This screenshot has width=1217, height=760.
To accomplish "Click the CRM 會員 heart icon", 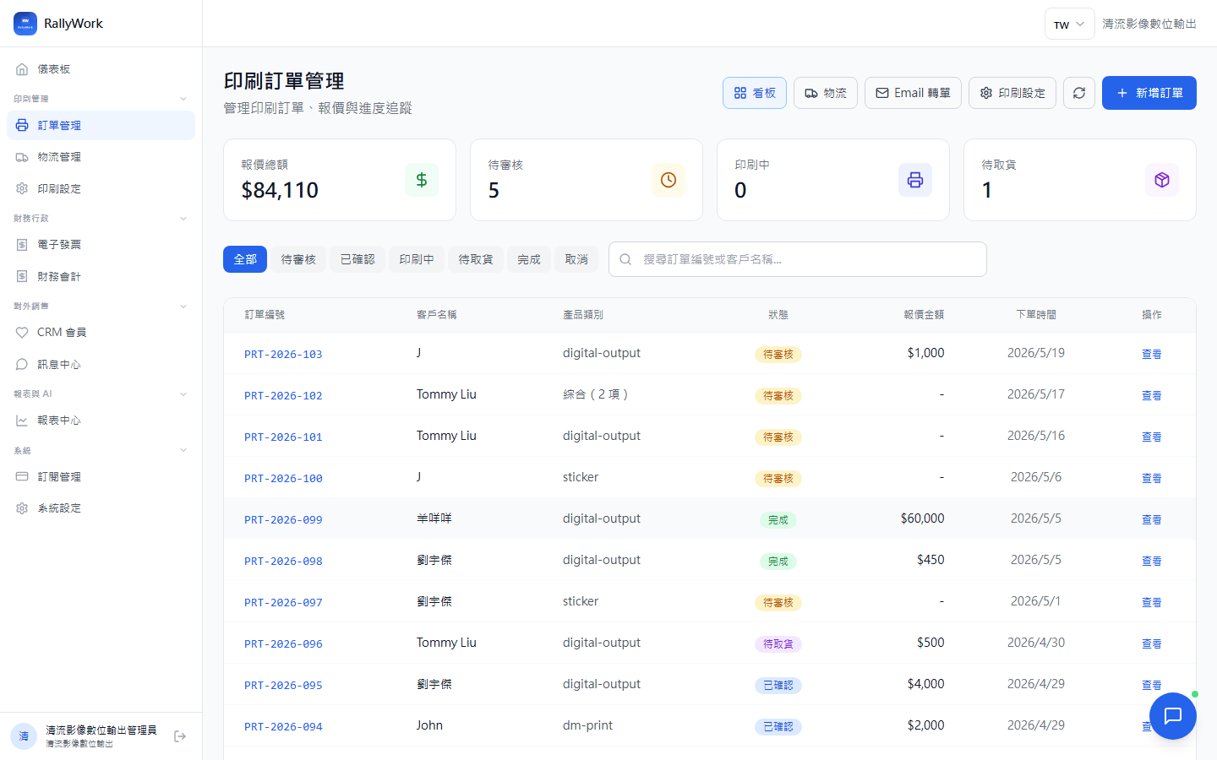I will point(22,333).
